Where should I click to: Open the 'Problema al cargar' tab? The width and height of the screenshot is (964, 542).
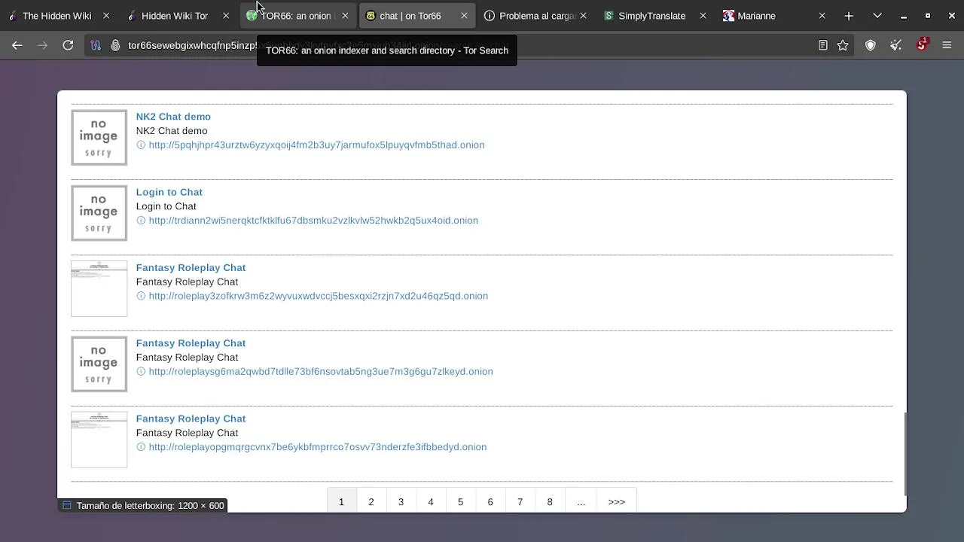[x=537, y=16]
